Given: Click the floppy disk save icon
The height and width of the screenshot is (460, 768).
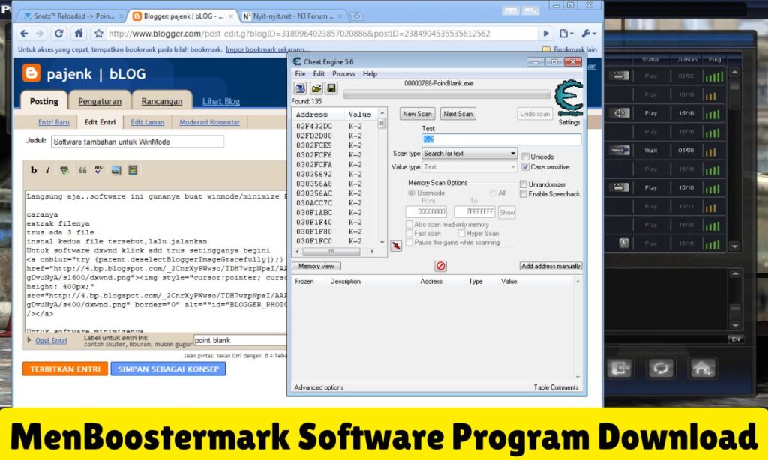Looking at the screenshot, I should [x=331, y=88].
